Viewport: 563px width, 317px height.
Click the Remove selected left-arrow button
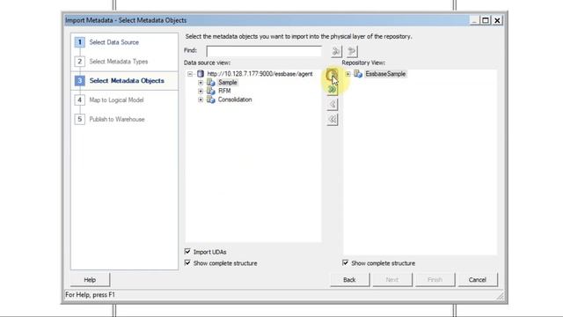333,104
